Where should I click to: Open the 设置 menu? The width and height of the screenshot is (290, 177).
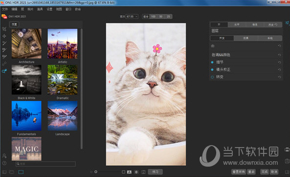pos(49,9)
